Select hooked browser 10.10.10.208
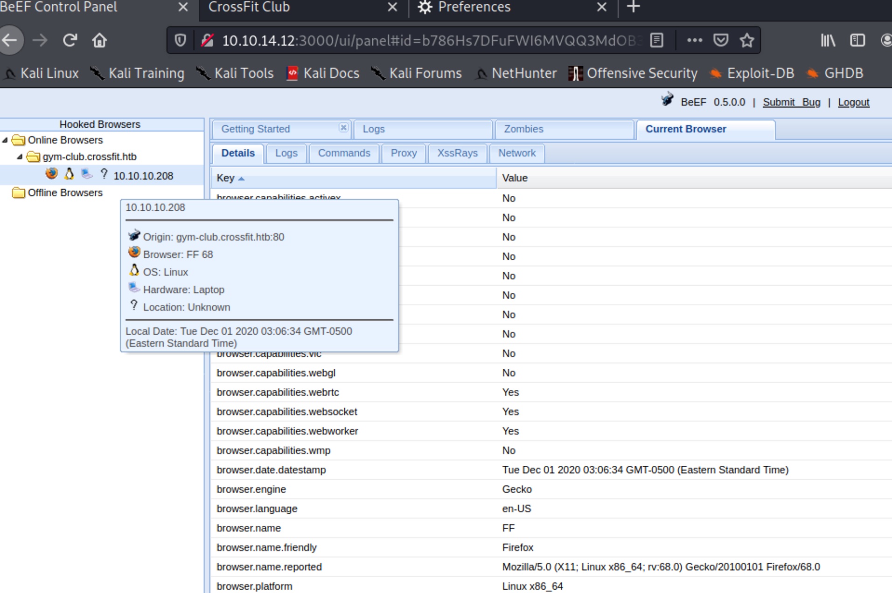Screen dimensions: 892x593 pyautogui.click(x=144, y=176)
